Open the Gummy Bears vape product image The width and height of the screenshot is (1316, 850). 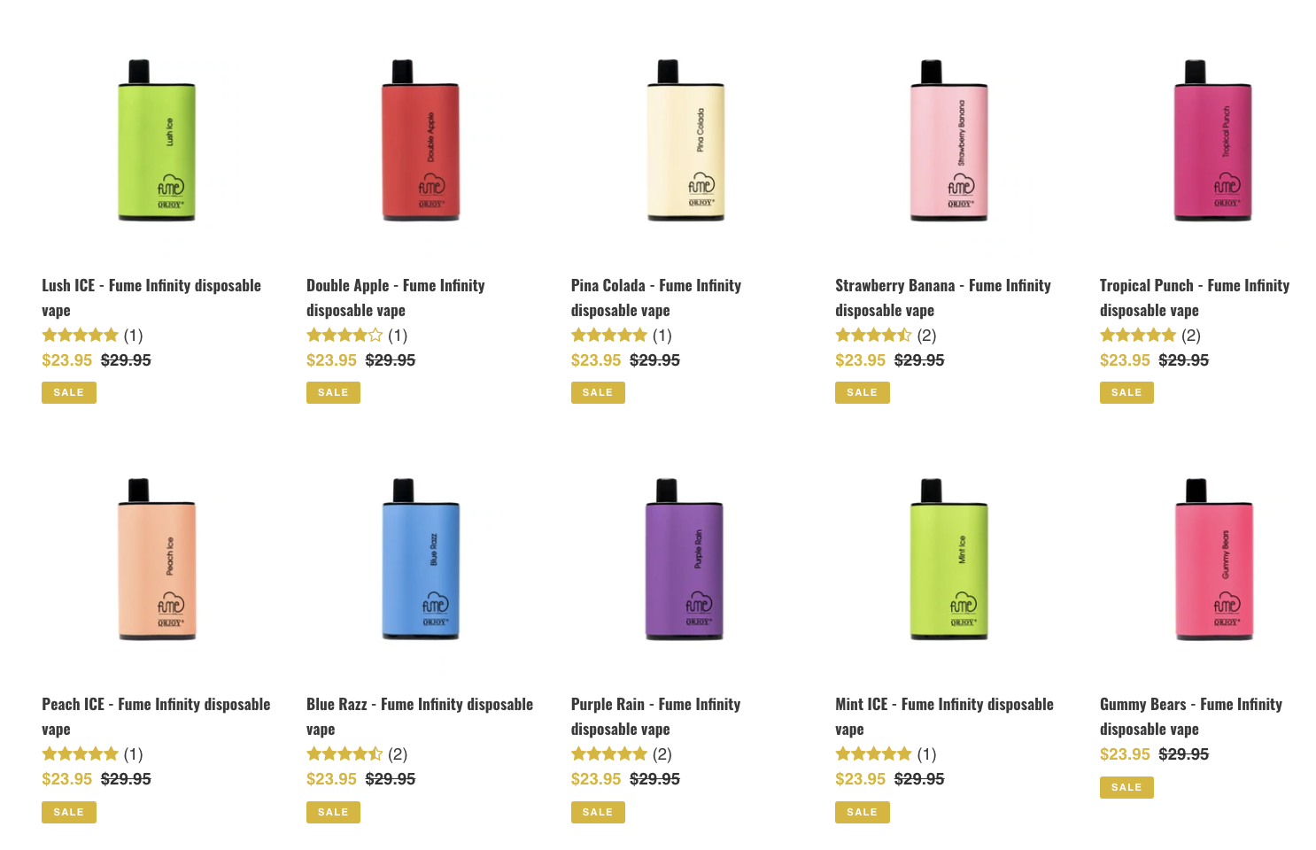click(1213, 559)
